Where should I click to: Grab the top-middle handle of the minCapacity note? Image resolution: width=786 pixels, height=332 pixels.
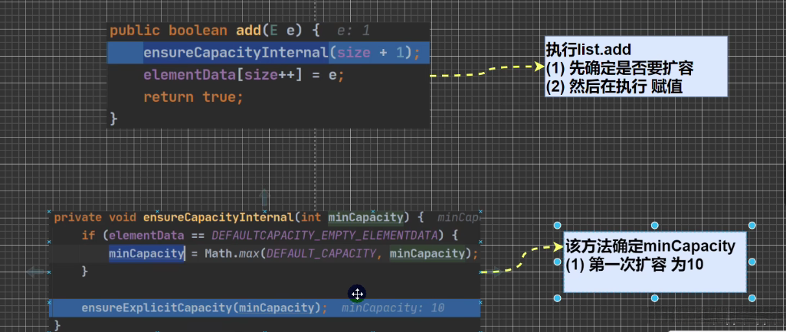(x=655, y=226)
